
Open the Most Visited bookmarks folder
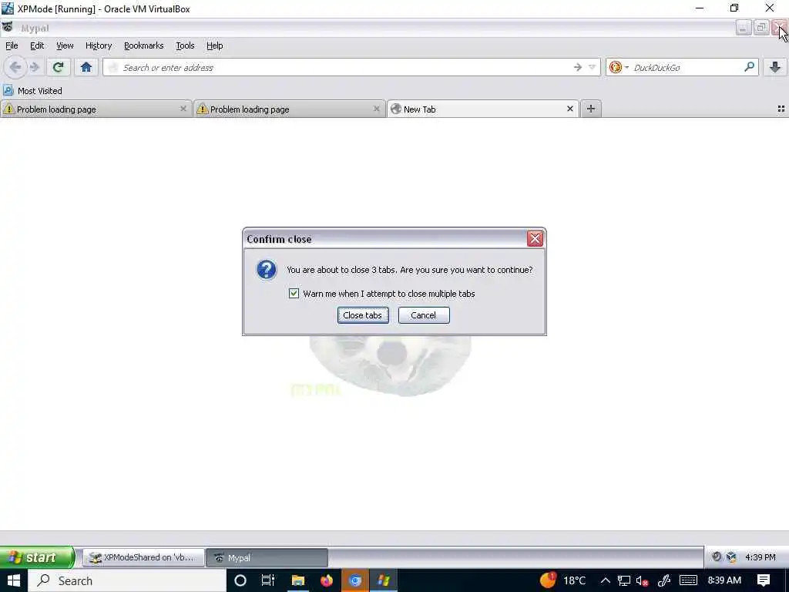click(x=32, y=91)
